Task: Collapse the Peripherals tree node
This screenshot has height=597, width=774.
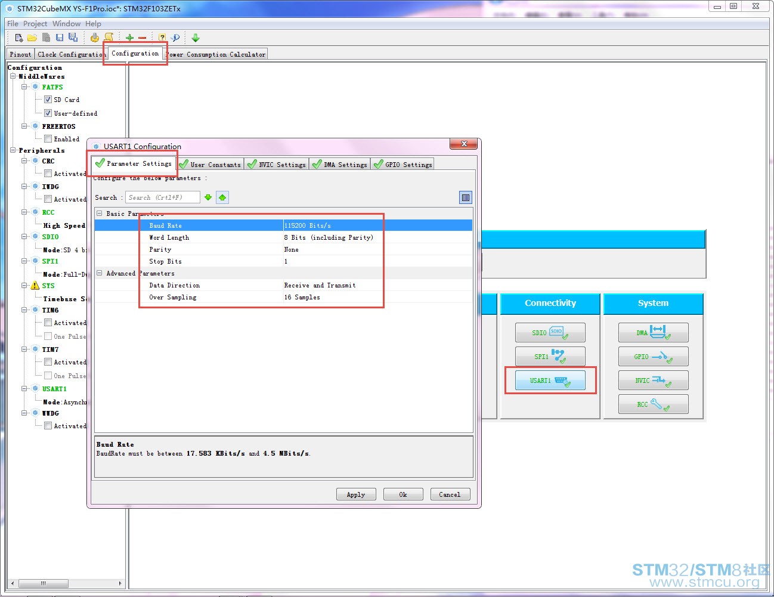Action: [13, 150]
